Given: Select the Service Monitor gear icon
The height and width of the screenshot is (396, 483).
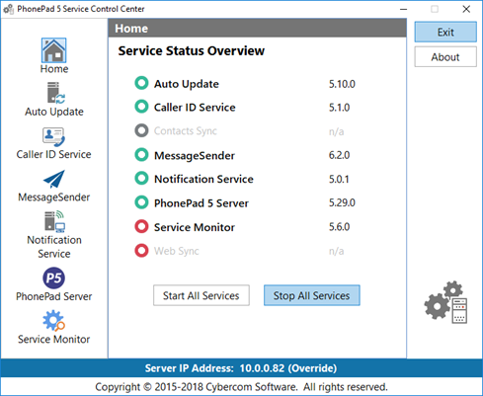Looking at the screenshot, I should pyautogui.click(x=53, y=321).
